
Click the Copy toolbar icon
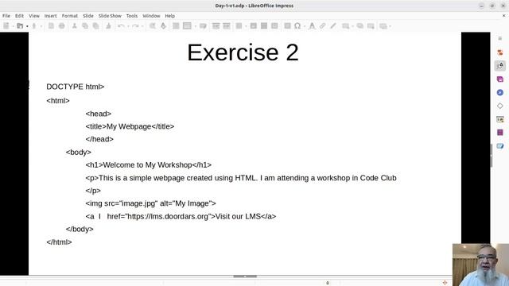coord(85,26)
